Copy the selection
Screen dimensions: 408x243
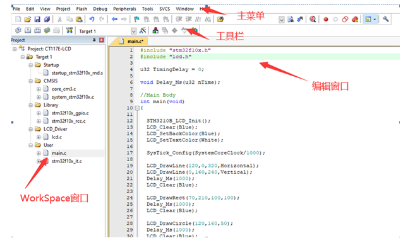(69, 19)
